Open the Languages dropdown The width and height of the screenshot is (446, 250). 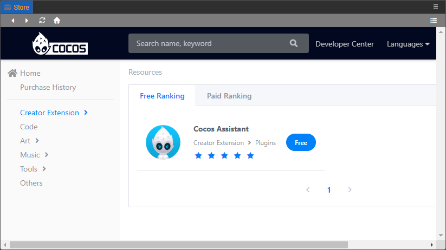[x=408, y=44]
